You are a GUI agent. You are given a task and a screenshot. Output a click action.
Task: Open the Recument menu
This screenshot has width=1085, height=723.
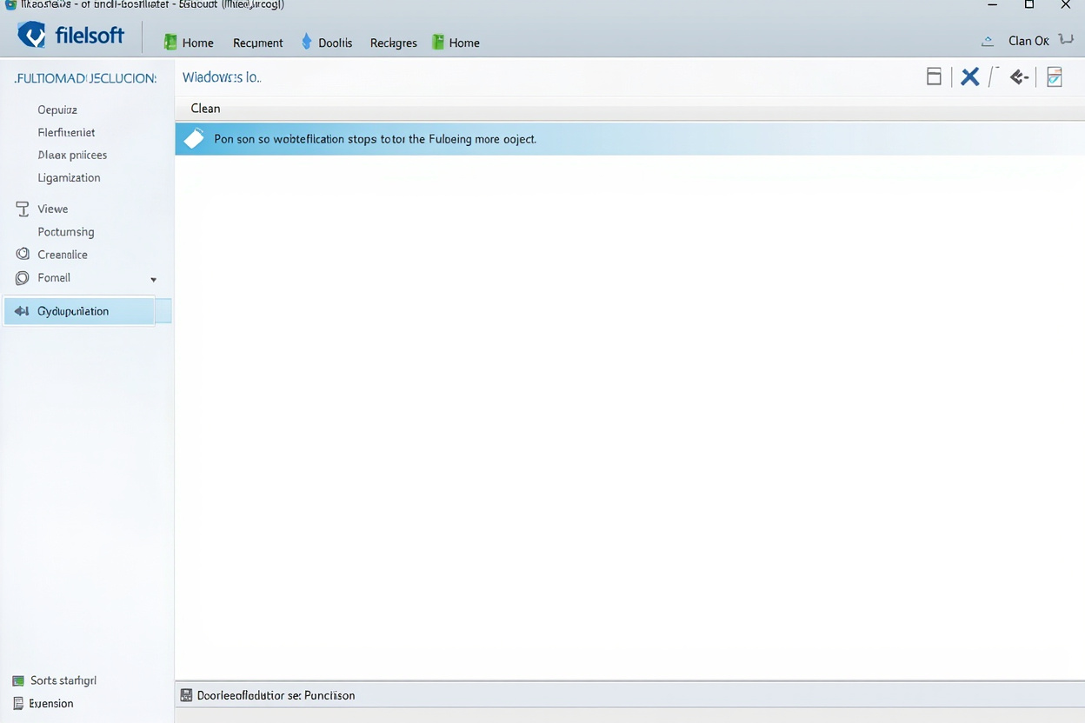click(x=257, y=43)
